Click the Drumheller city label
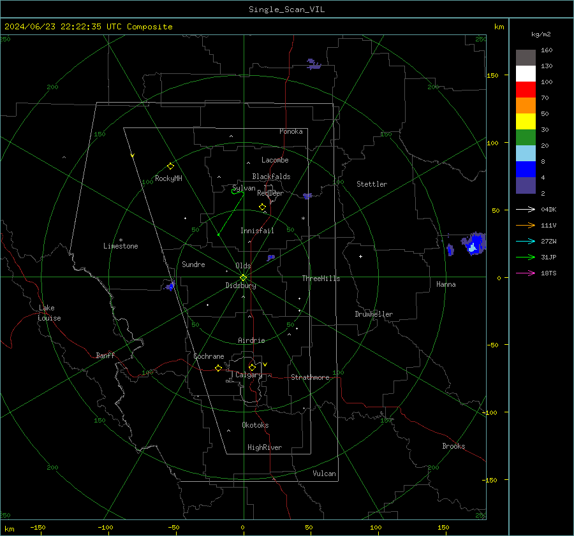The height and width of the screenshot is (536, 574). click(x=374, y=314)
